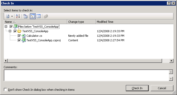Switch to Tree View toolbar icon
Viewport: 177px width, 95px height.
tap(33, 16)
